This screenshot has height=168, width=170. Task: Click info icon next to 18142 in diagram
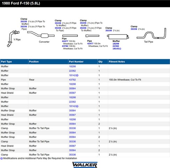[x=120, y=49]
